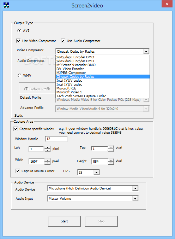Click the Static label text
This screenshot has height=239, width=175.
pyautogui.click(x=19, y=116)
